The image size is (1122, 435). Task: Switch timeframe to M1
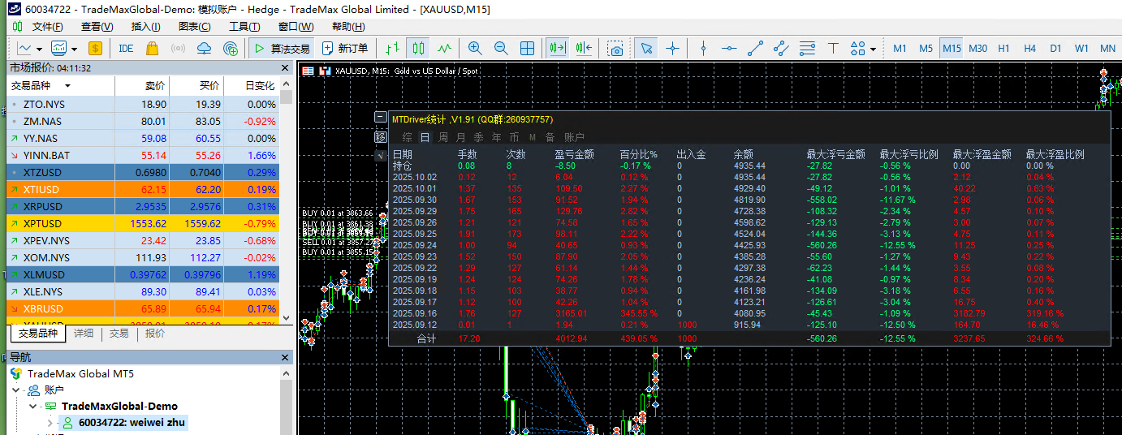900,49
